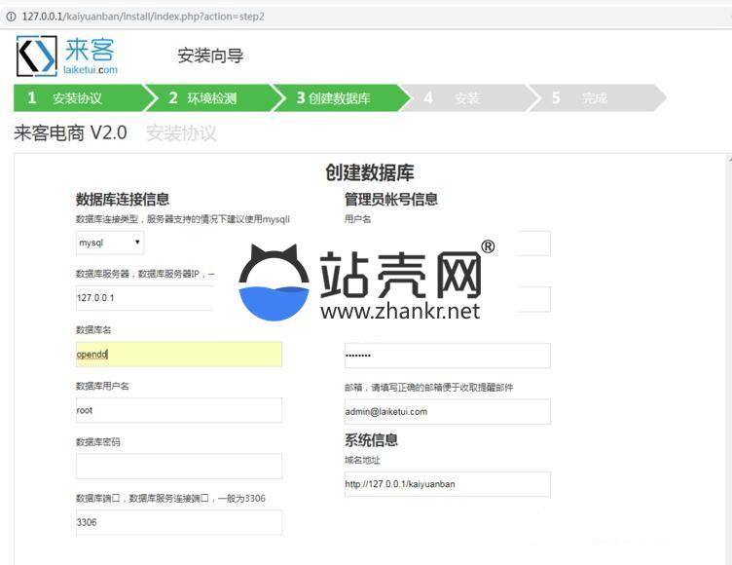732x565 pixels.
Task: Open the mysql database type dropdown
Action: (x=110, y=243)
